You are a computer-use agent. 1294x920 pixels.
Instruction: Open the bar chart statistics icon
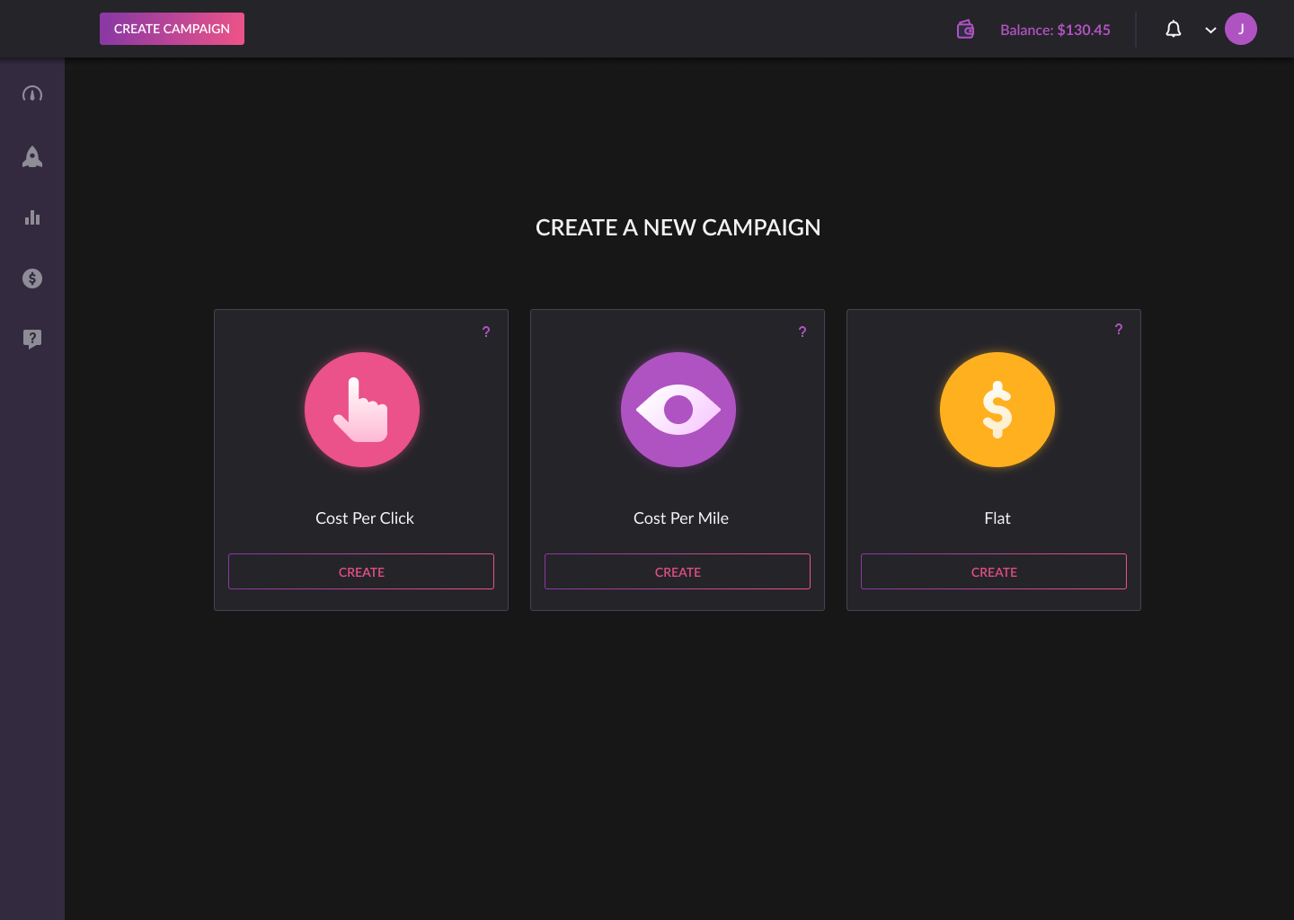click(x=32, y=217)
